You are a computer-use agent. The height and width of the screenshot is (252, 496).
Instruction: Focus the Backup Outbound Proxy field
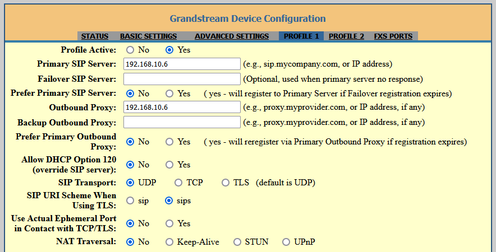click(181, 122)
